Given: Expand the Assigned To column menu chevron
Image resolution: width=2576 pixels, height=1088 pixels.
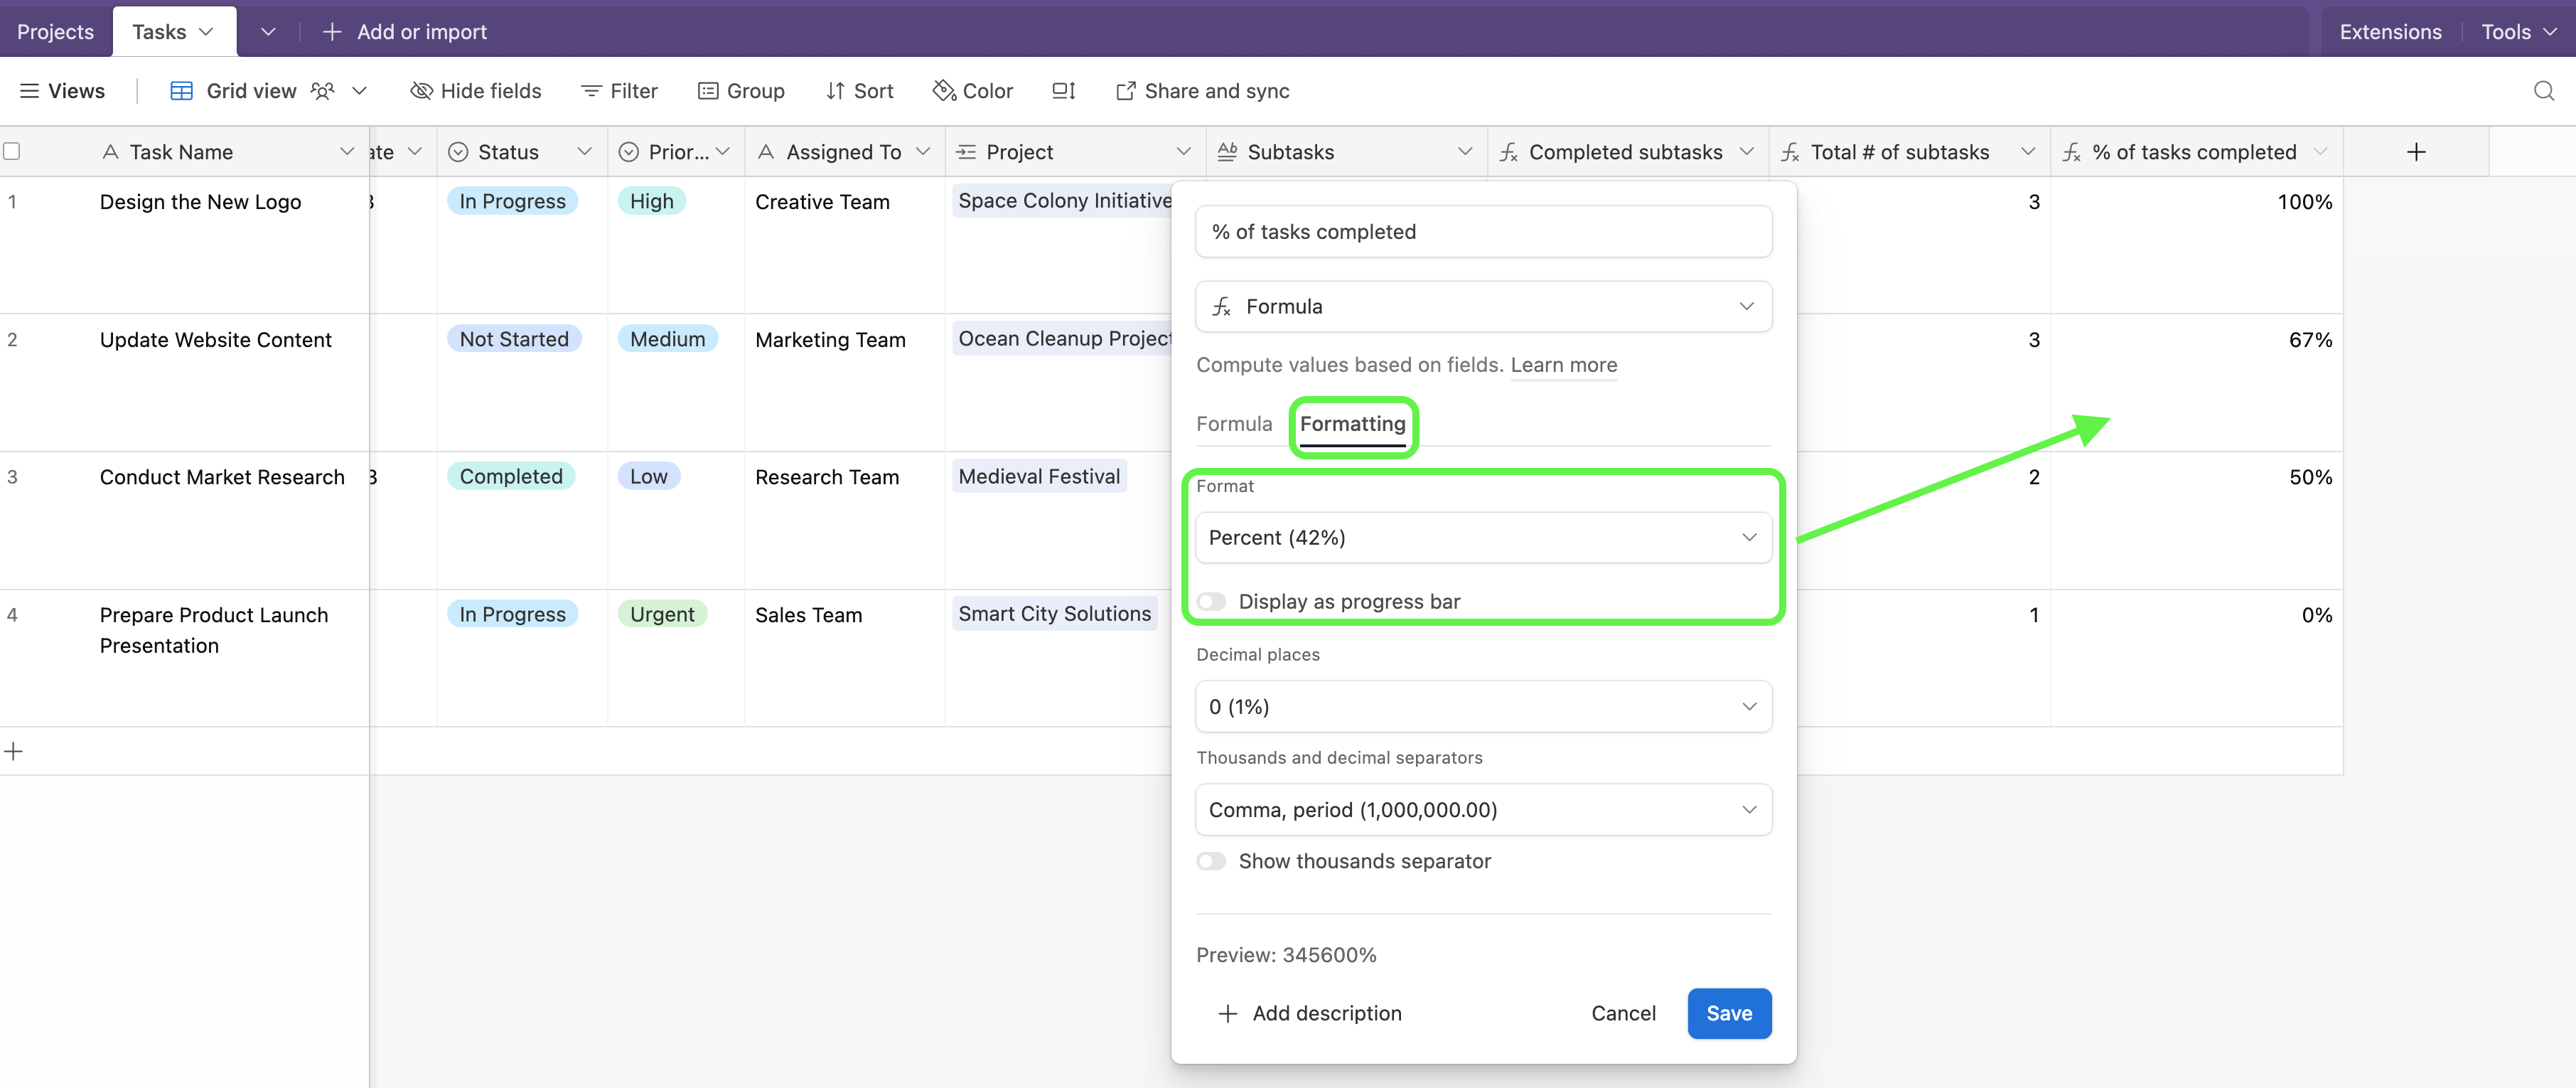Looking at the screenshot, I should [923, 152].
